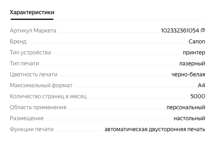215x147 pixels.
Task: Click the A4 maximum format value
Action: pos(202,85)
